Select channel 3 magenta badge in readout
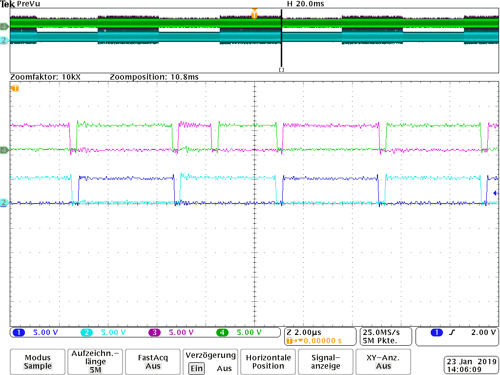 coord(154,333)
